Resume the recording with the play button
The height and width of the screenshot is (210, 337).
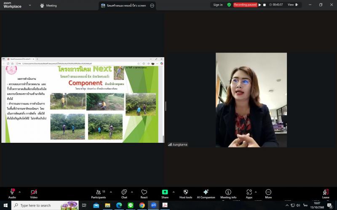[x=260, y=5]
